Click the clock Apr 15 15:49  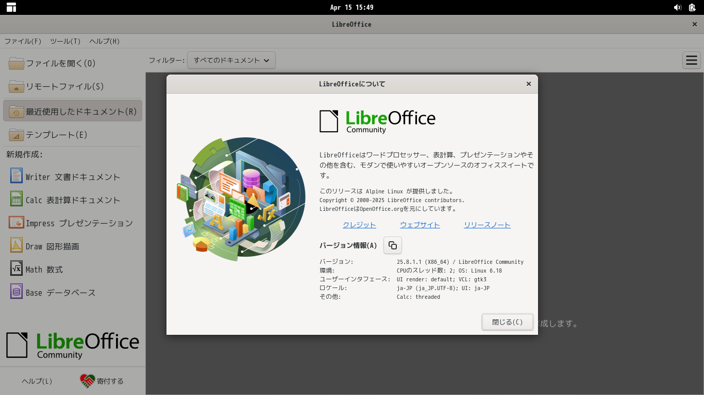click(352, 7)
